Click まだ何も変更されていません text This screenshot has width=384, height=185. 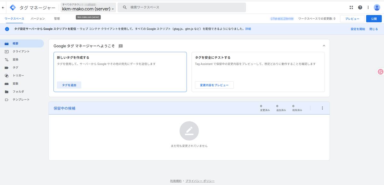coord(189,146)
